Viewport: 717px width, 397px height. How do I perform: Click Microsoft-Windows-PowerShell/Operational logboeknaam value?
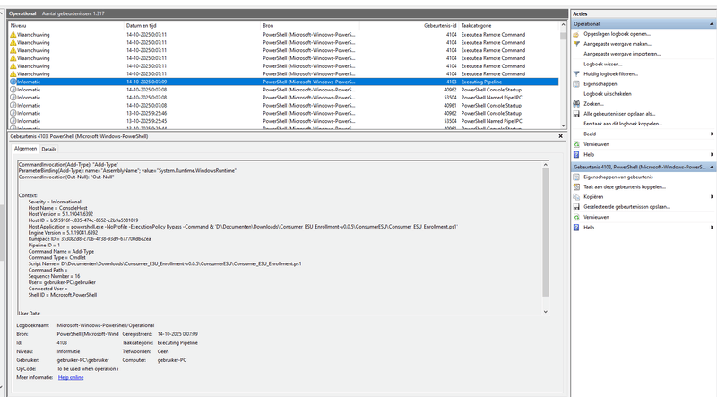point(106,325)
